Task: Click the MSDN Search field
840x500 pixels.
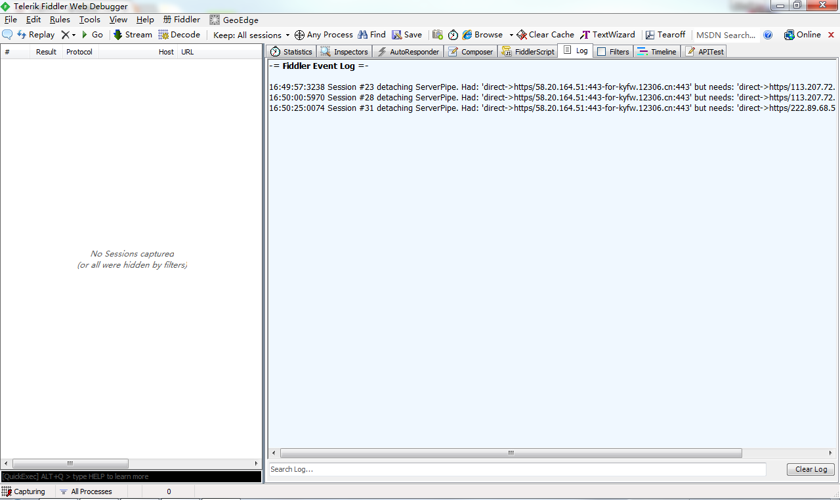Action: point(726,35)
